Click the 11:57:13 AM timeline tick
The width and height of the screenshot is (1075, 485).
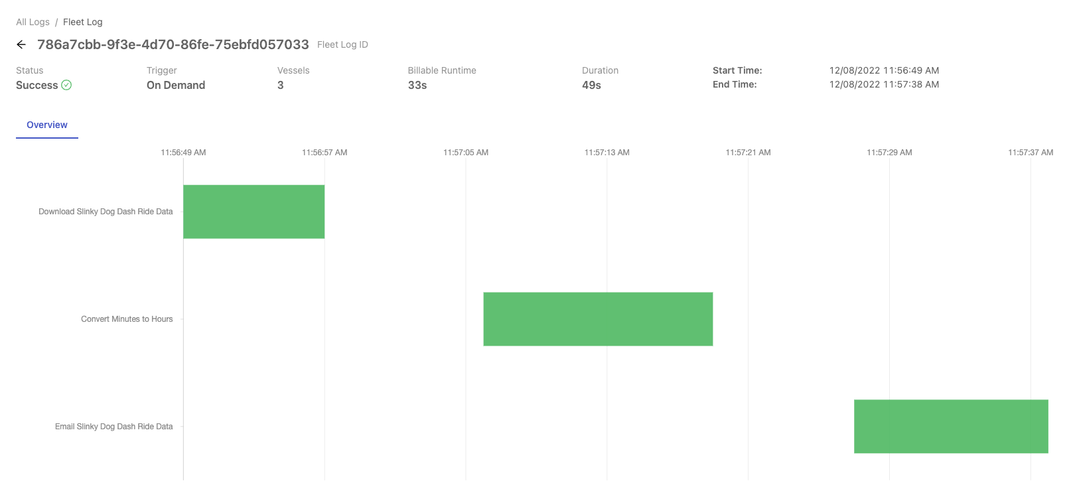click(x=607, y=153)
